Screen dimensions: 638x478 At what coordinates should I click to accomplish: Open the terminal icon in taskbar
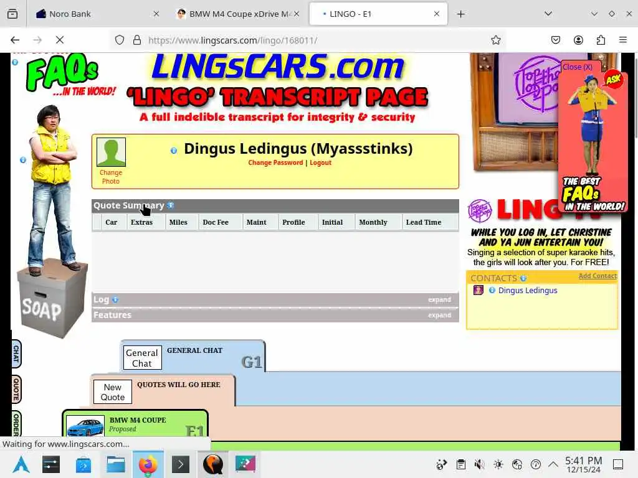(181, 464)
